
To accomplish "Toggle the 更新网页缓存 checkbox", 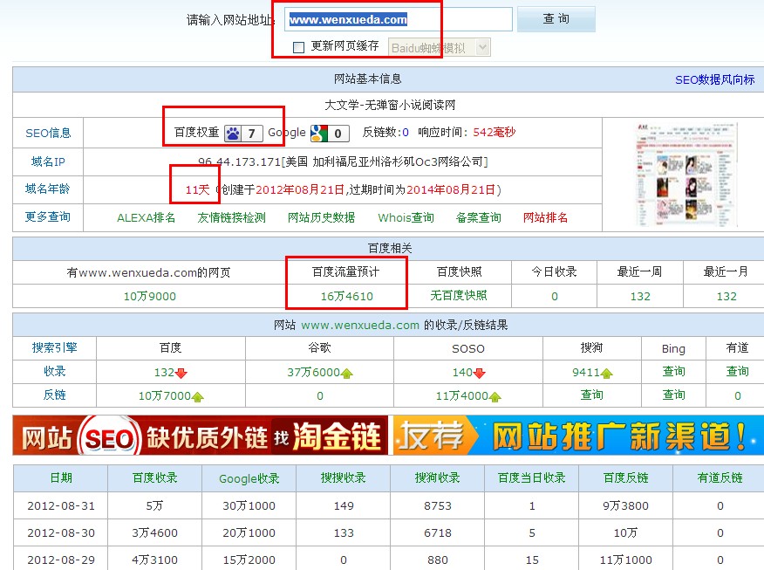I will point(298,47).
